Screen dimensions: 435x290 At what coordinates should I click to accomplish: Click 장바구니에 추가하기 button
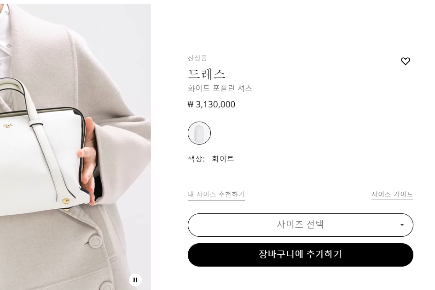tap(301, 255)
